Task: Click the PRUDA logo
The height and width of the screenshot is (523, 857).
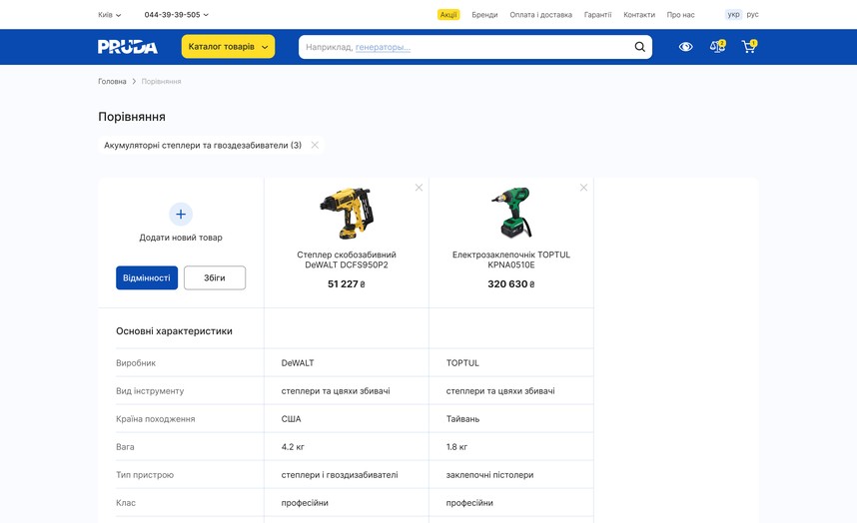Action: pos(127,47)
